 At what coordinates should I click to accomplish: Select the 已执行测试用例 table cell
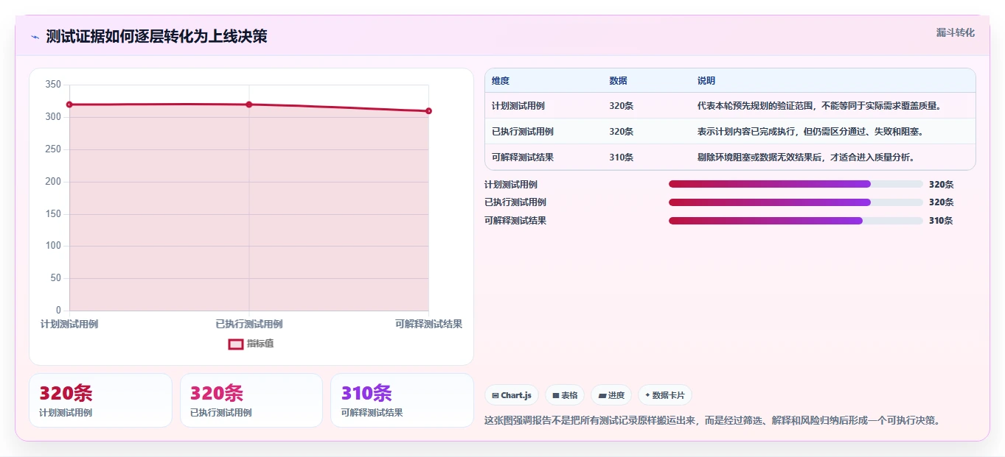click(x=523, y=132)
